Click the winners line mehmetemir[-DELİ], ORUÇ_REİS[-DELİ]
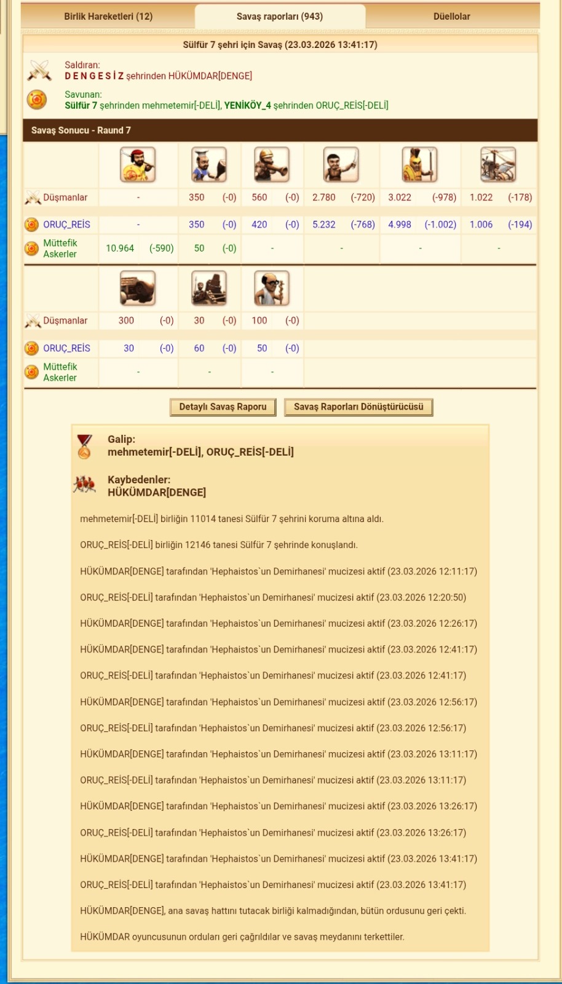 coord(200,452)
